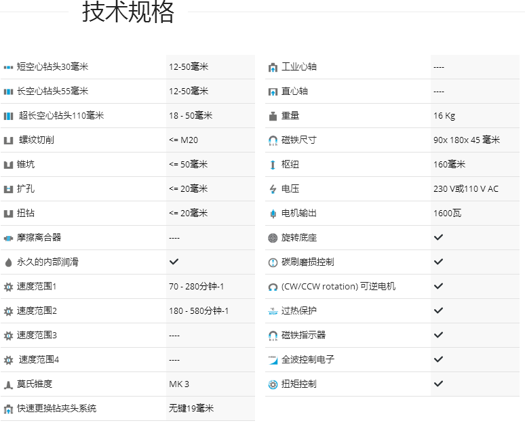Click the checkmark for 碳刷磨损控制
The image size is (525, 423).
438,262
